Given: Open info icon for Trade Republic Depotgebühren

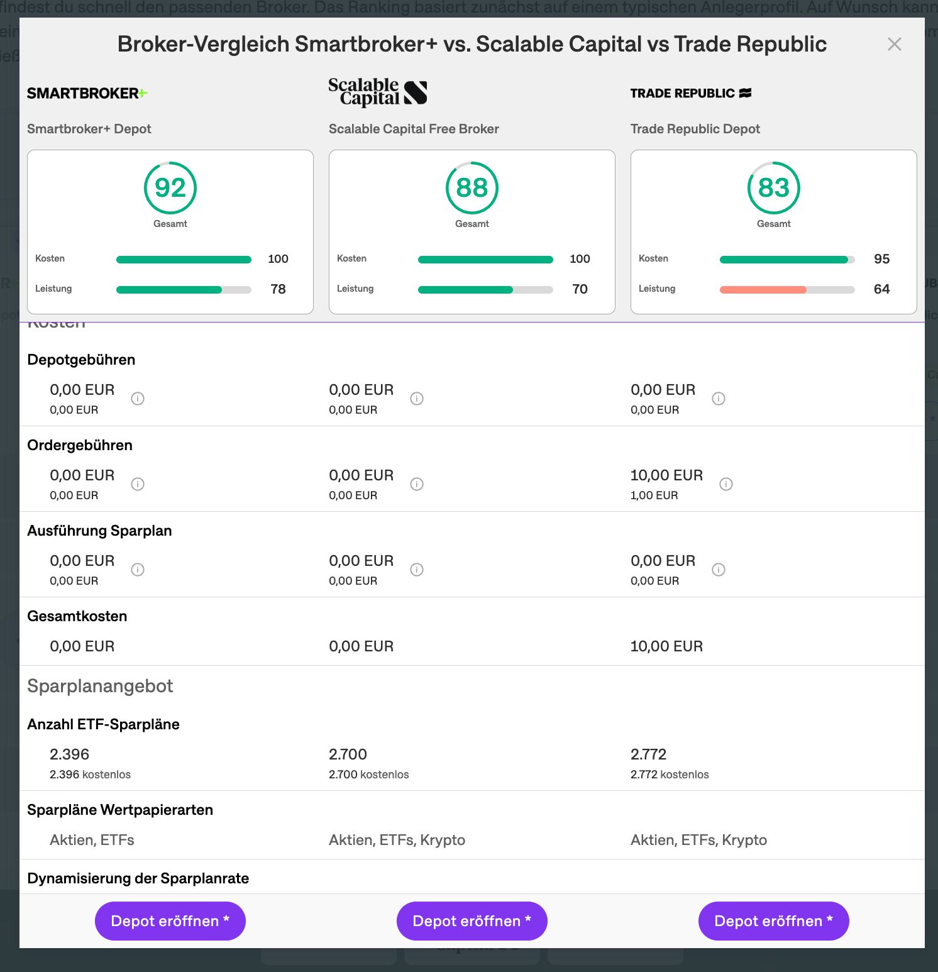Looking at the screenshot, I should (719, 399).
